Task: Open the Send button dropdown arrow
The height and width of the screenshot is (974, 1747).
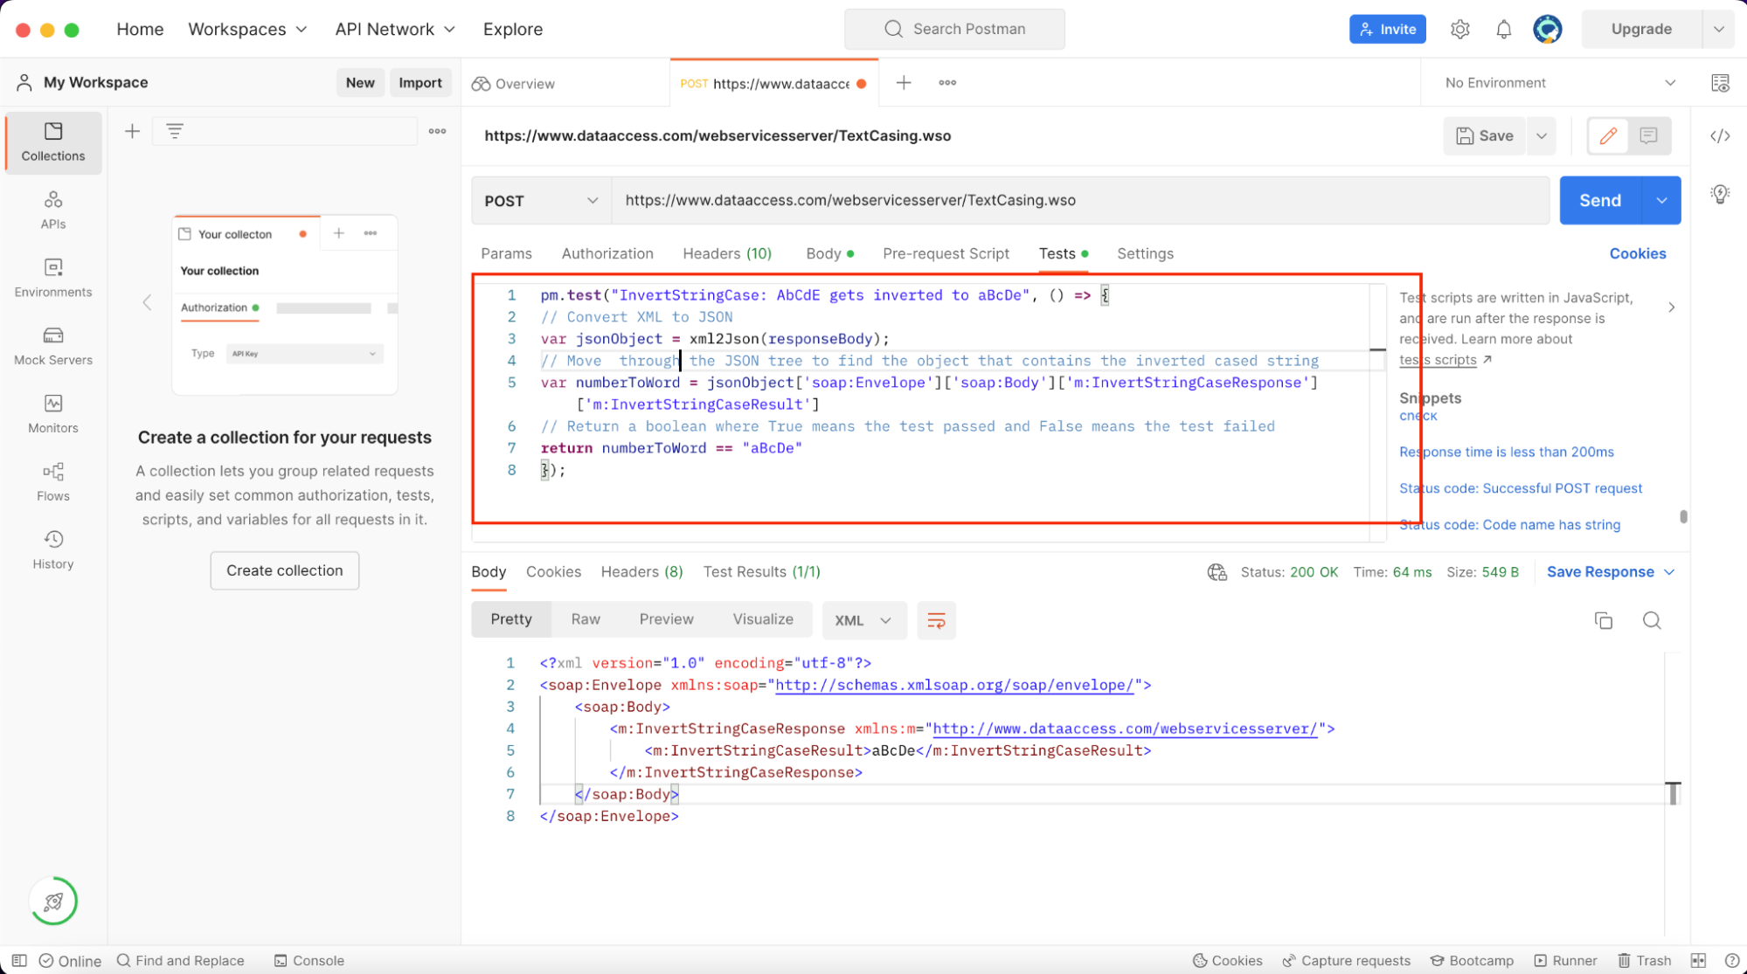Action: click(x=1661, y=200)
